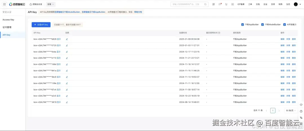Click the user avatar icon
The image size is (304, 131).
(x=296, y=4)
